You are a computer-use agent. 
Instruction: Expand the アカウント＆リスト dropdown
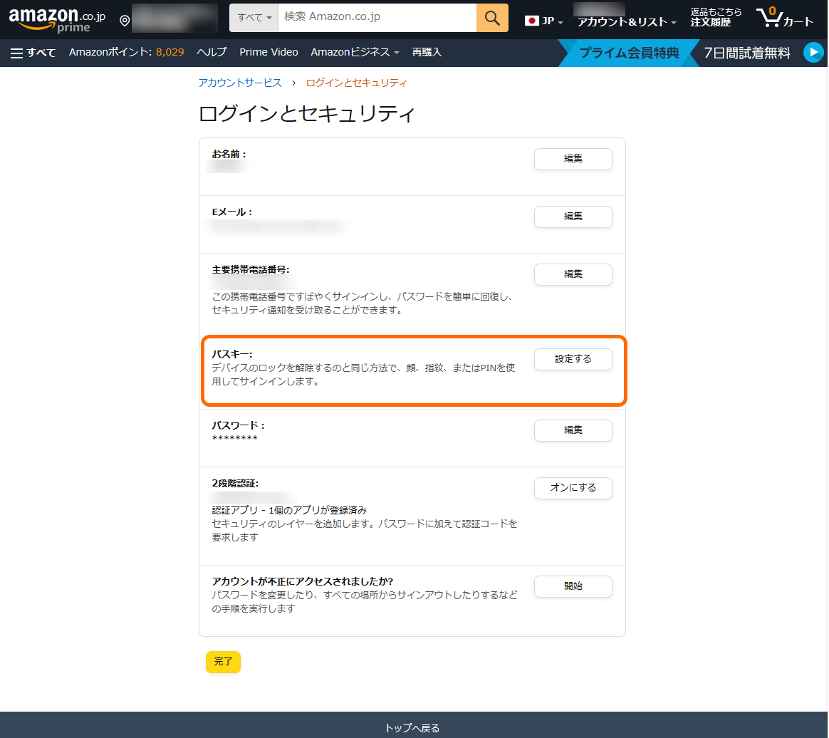coord(625,23)
